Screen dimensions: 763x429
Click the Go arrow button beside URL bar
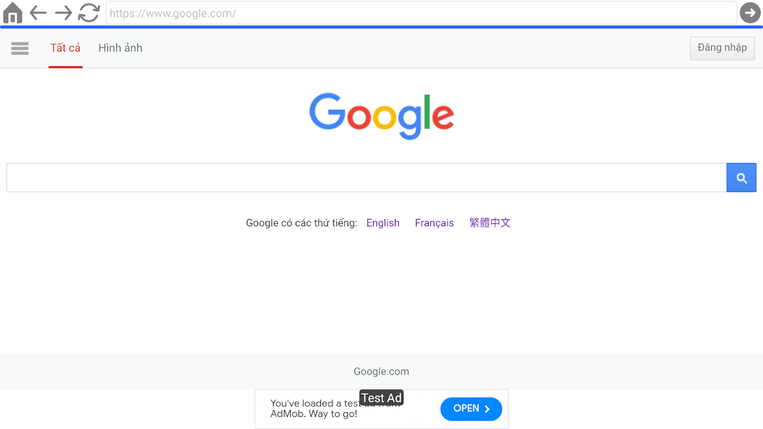(750, 13)
